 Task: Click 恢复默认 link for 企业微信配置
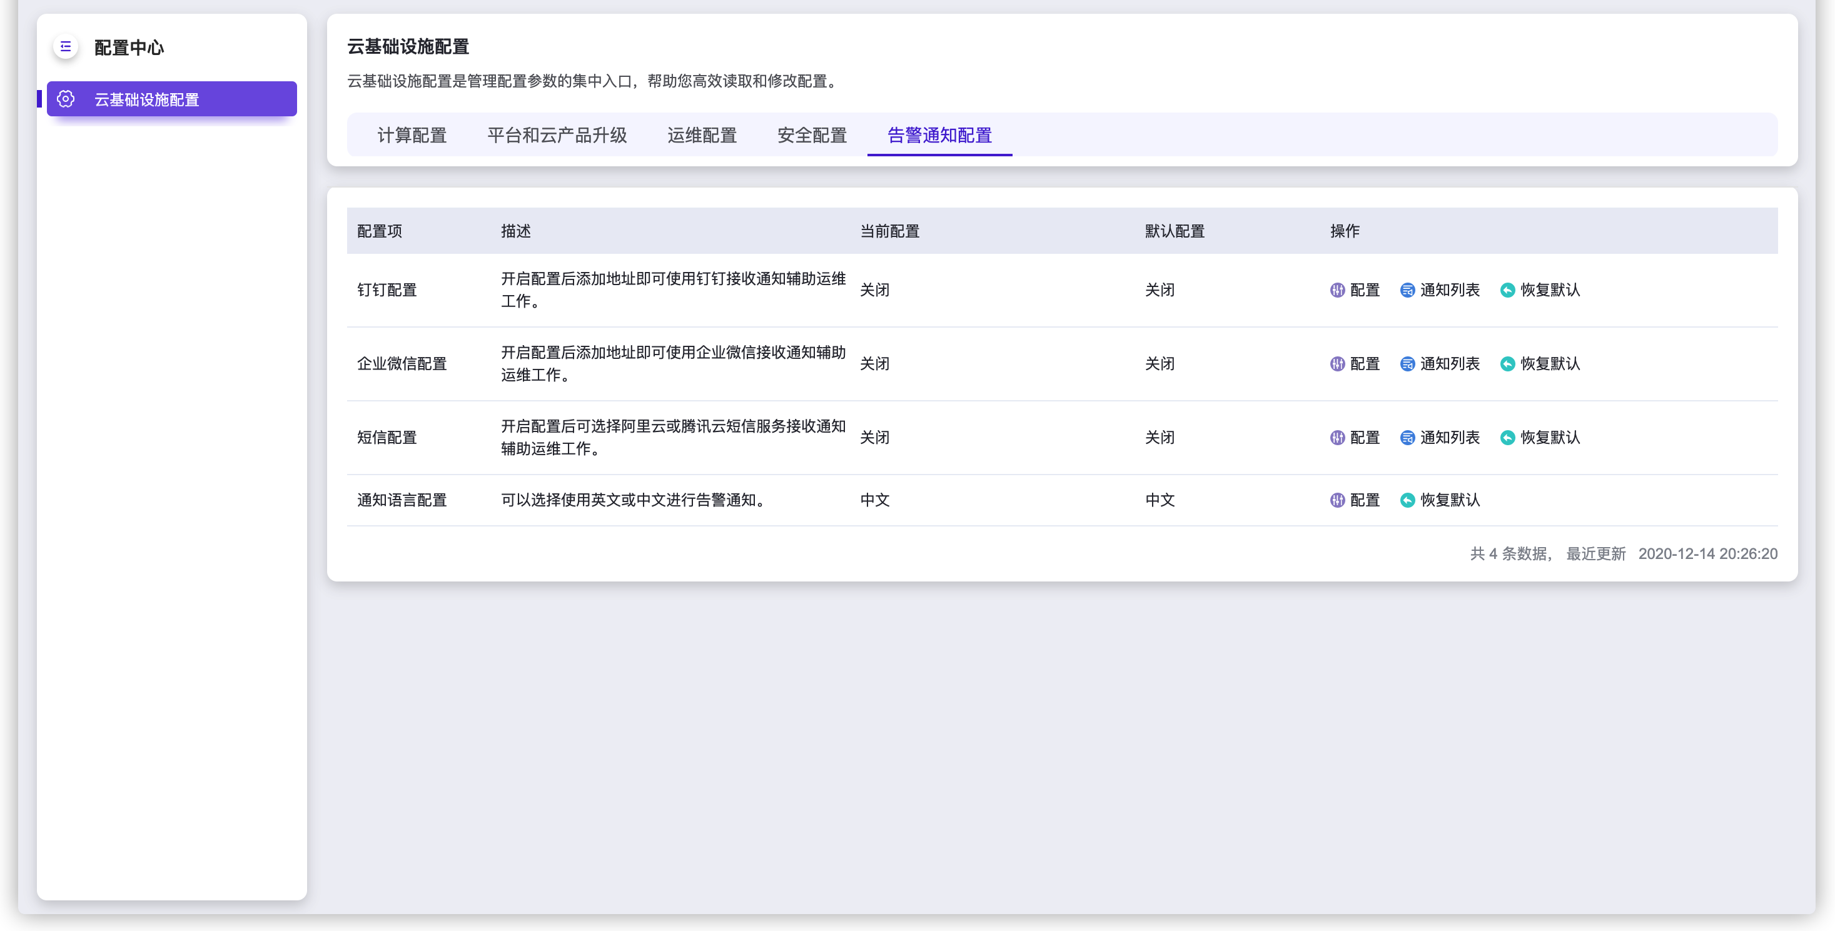1550,364
